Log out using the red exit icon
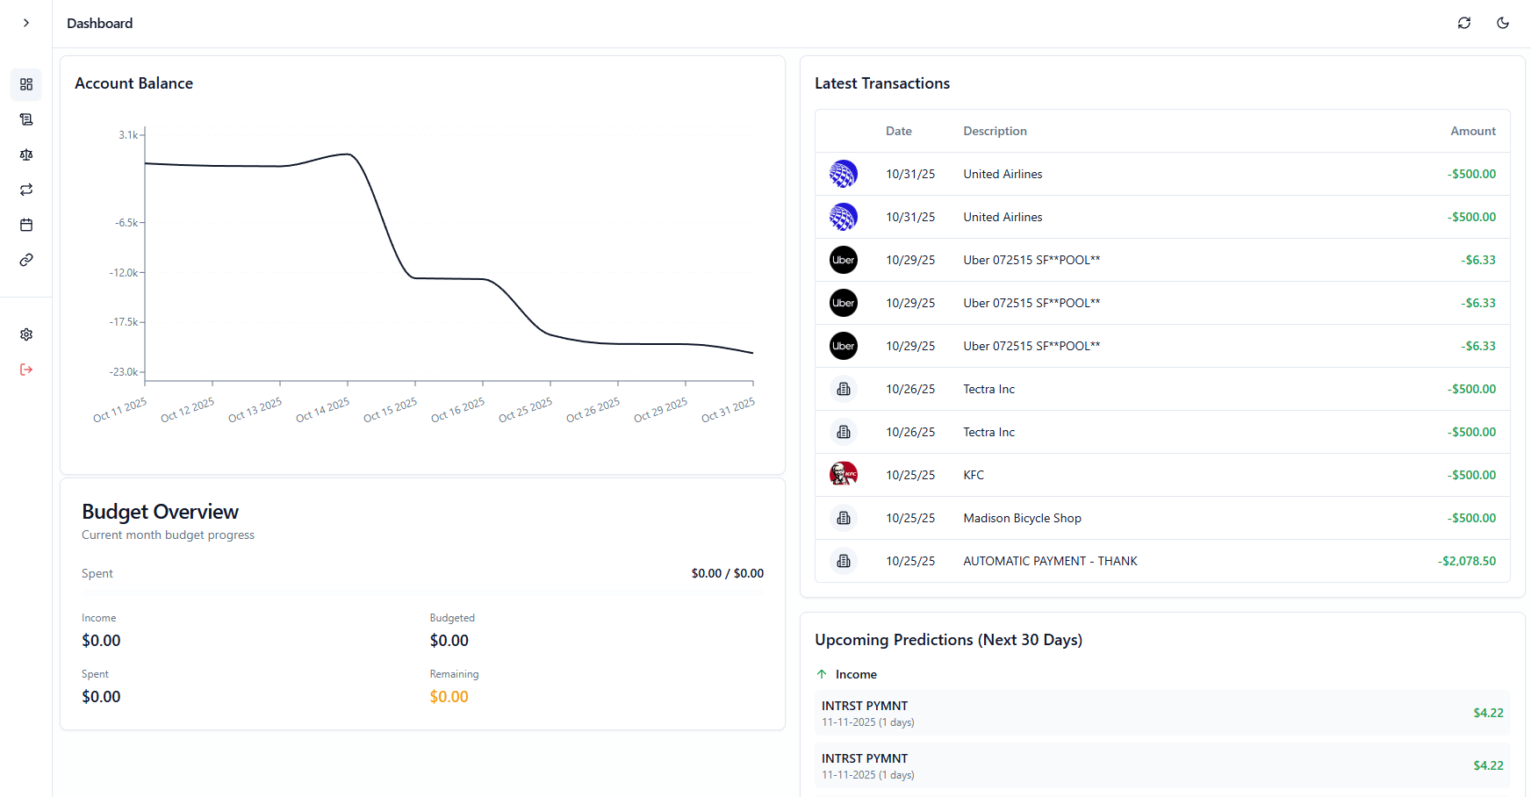 point(26,370)
